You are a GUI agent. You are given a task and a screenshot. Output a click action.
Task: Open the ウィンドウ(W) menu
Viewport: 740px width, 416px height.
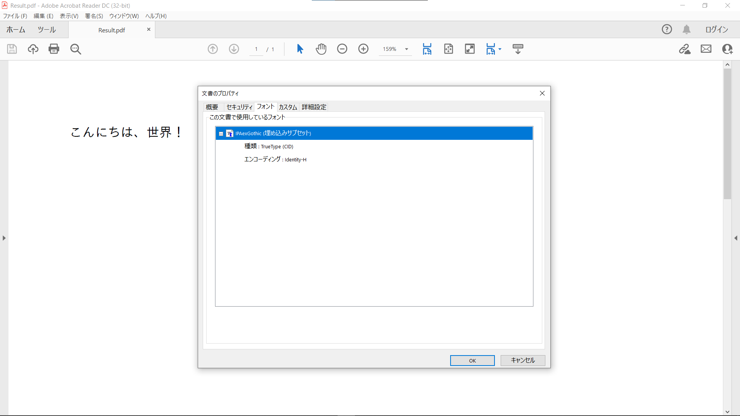124,16
